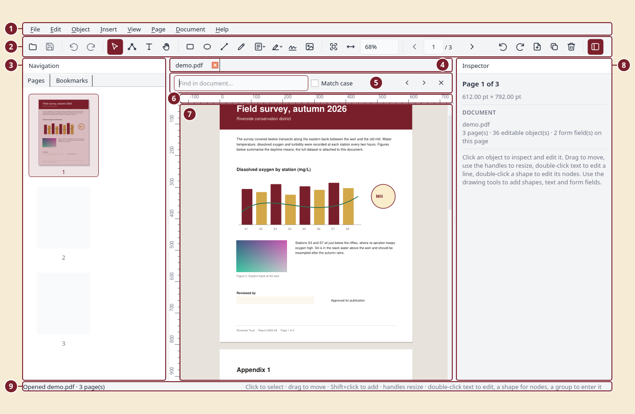Click the page number field
The image size is (635, 414).
pyautogui.click(x=433, y=47)
